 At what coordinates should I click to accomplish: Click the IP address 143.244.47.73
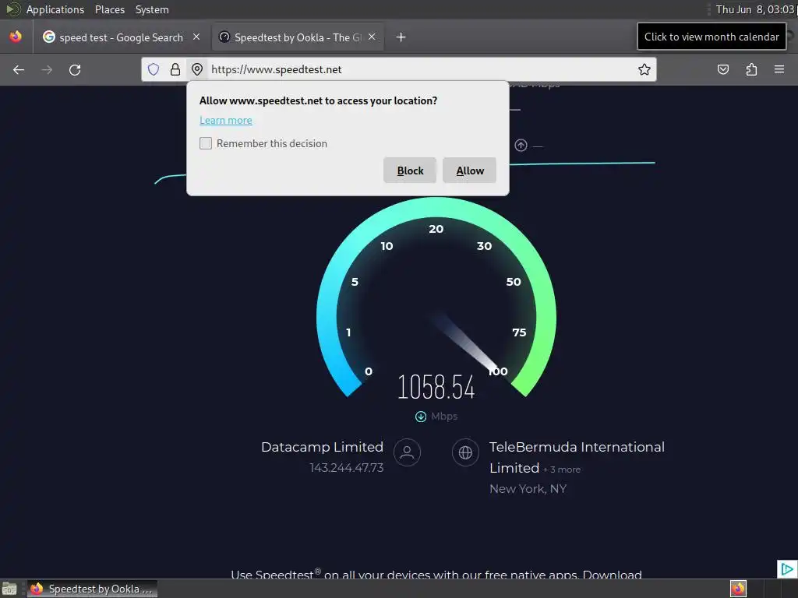[347, 468]
